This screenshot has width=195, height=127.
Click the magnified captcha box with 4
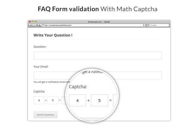click(x=78, y=100)
